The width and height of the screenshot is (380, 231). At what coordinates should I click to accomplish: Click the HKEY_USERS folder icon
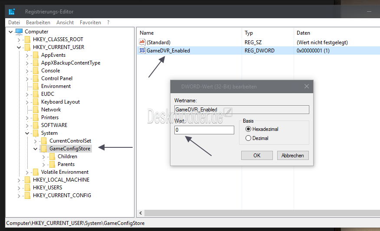click(x=28, y=188)
